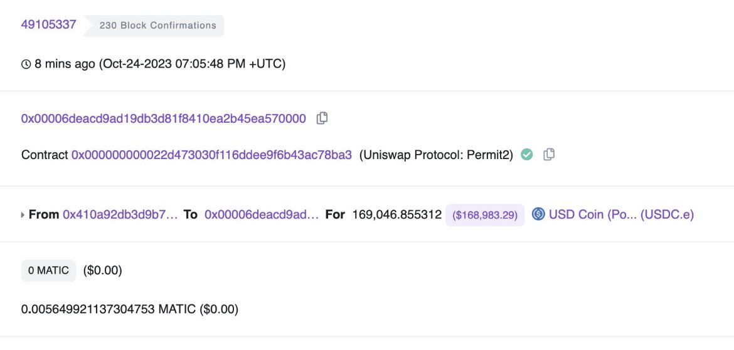
Task: Open sender address 0x00006deacd9ad19db3d81f8410ea2b45ea570000
Action: click(163, 119)
